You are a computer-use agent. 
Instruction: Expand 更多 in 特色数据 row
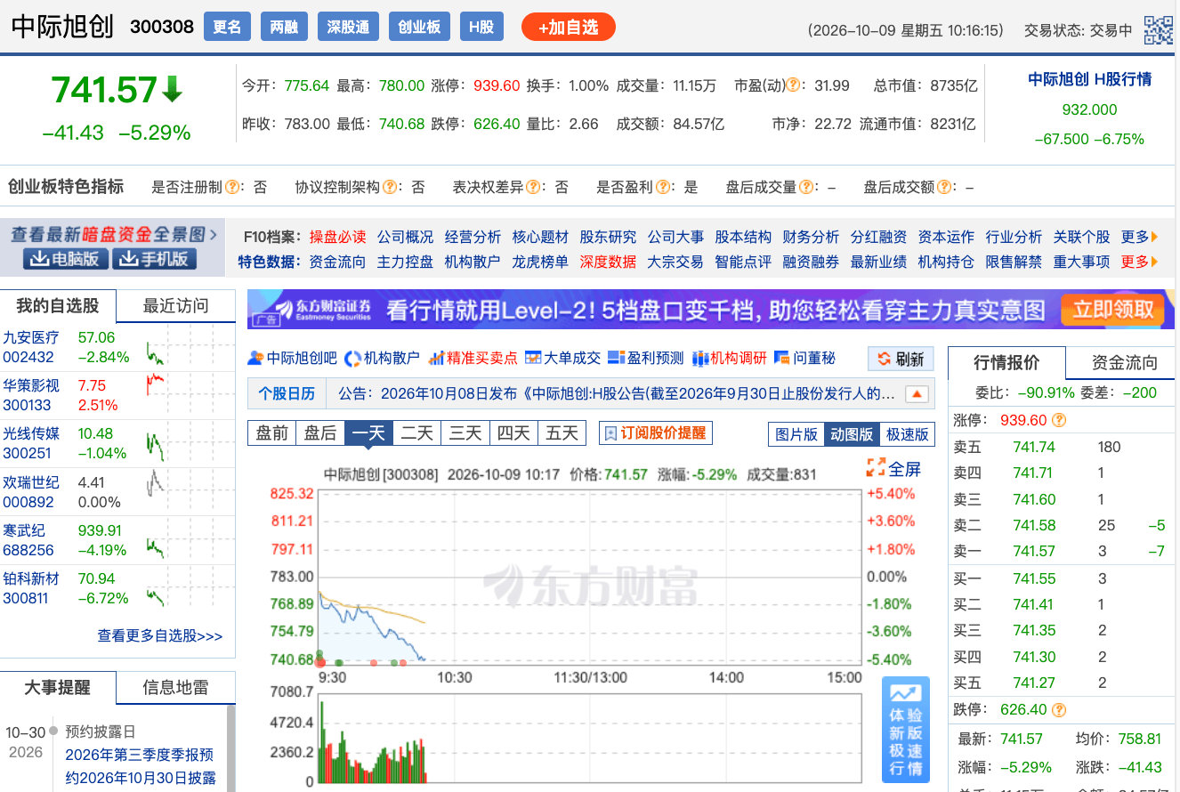1140,262
